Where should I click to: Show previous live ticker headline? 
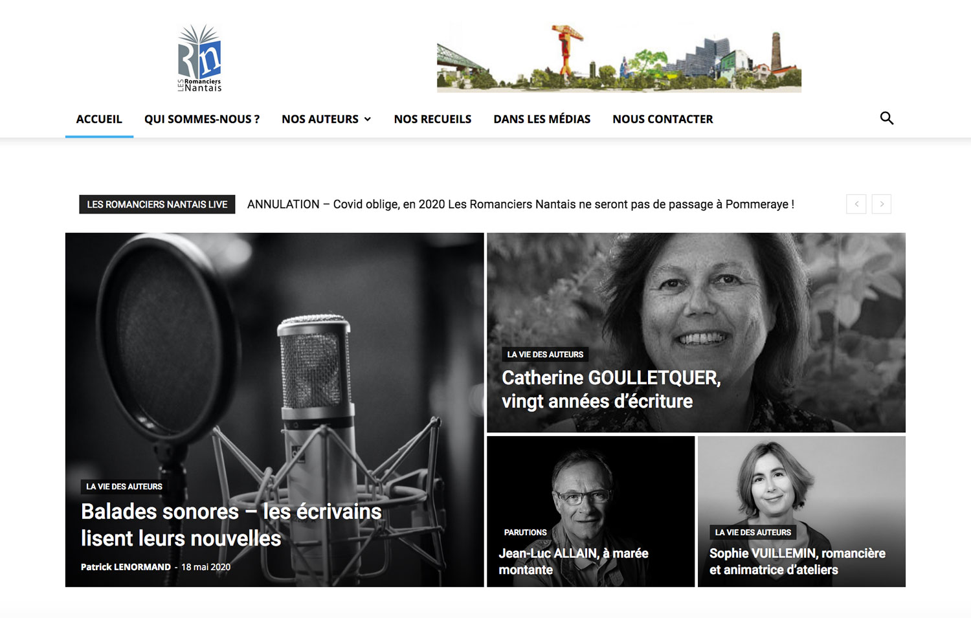tap(856, 204)
